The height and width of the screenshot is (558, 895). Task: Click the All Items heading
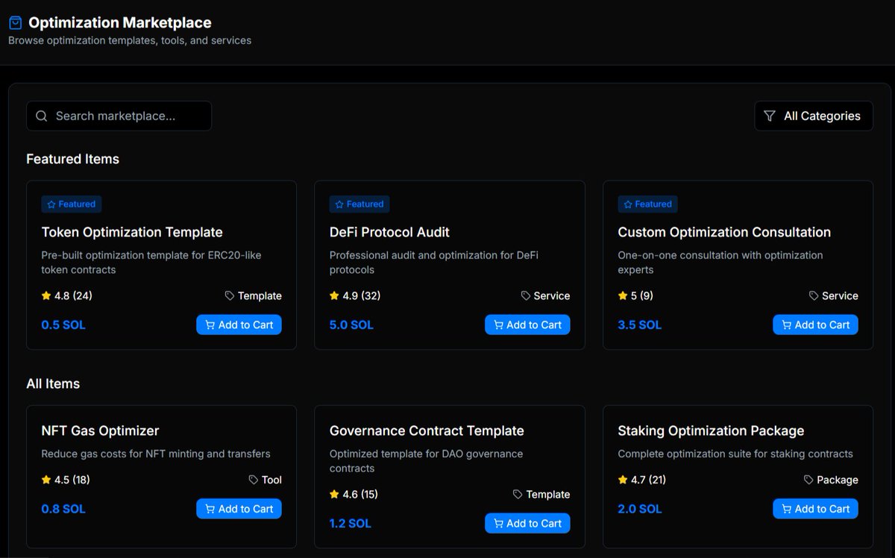tap(53, 383)
